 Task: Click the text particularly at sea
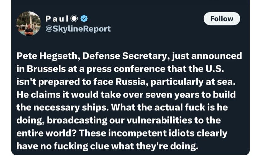[x=193, y=82]
